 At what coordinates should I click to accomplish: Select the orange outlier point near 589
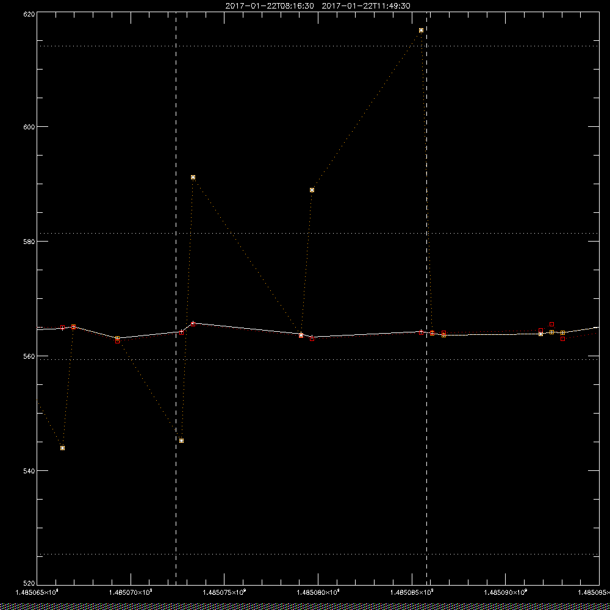point(312,190)
